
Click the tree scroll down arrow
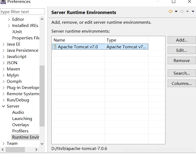click(42, 144)
